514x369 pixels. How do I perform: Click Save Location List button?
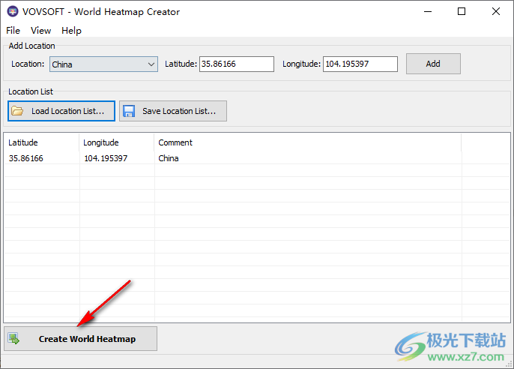pos(173,111)
